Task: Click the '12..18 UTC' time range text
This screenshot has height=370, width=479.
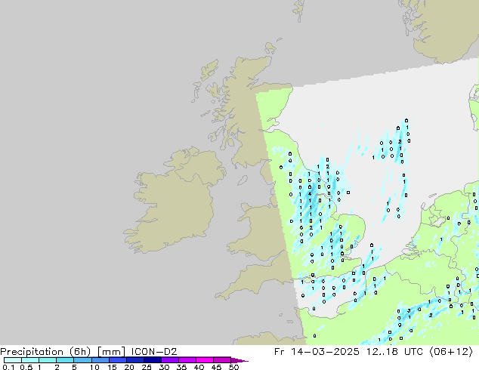Action: (x=395, y=352)
